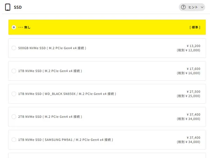210x158 pixels.
Task: Choose the ¥17,600 1TB NVMe SSD radio
Action: click(14, 71)
